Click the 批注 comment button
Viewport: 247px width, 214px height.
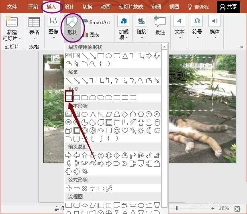click(x=160, y=26)
